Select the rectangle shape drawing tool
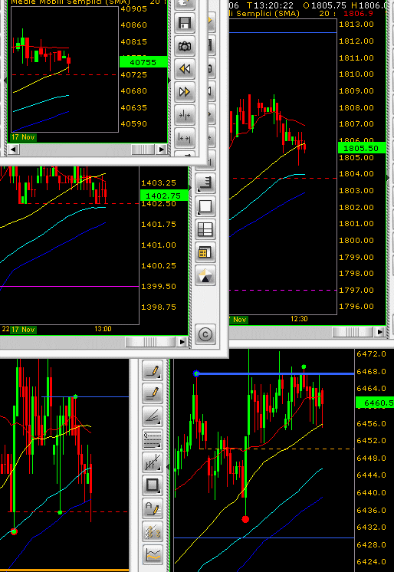Image resolution: width=394 pixels, height=572 pixels. pos(153,485)
